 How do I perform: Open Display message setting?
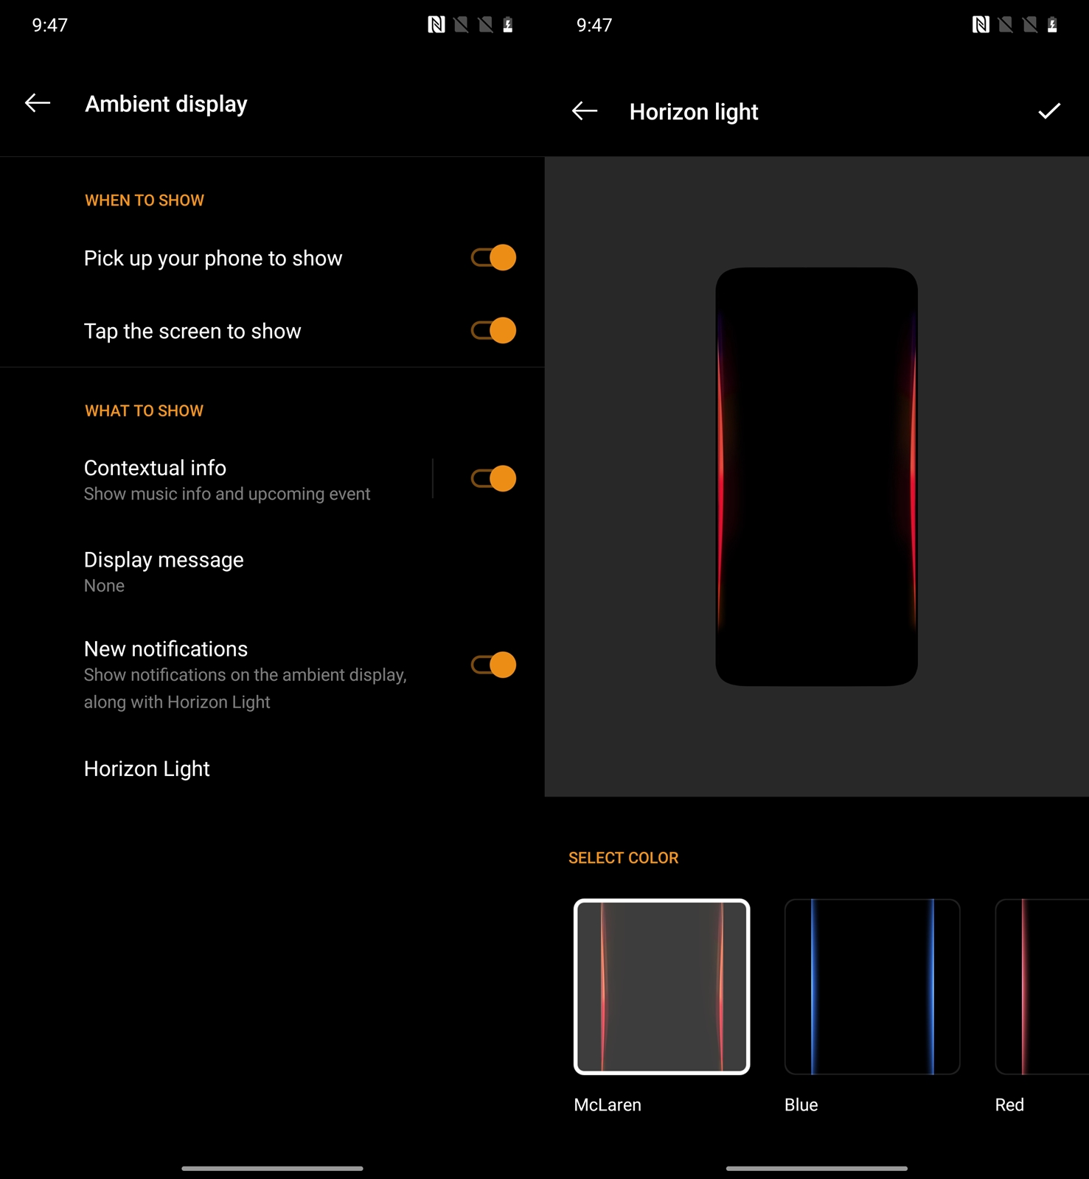point(164,571)
